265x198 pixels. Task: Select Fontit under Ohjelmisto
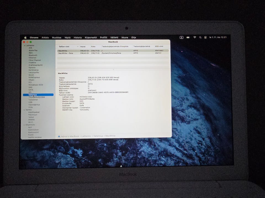pos(31,135)
